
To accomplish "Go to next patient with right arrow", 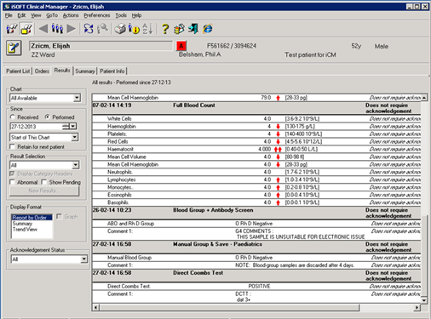I will tap(72, 29).
